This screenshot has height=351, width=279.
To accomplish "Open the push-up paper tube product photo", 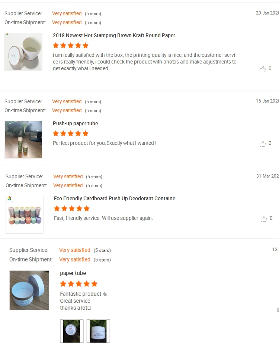I will click(x=23, y=140).
